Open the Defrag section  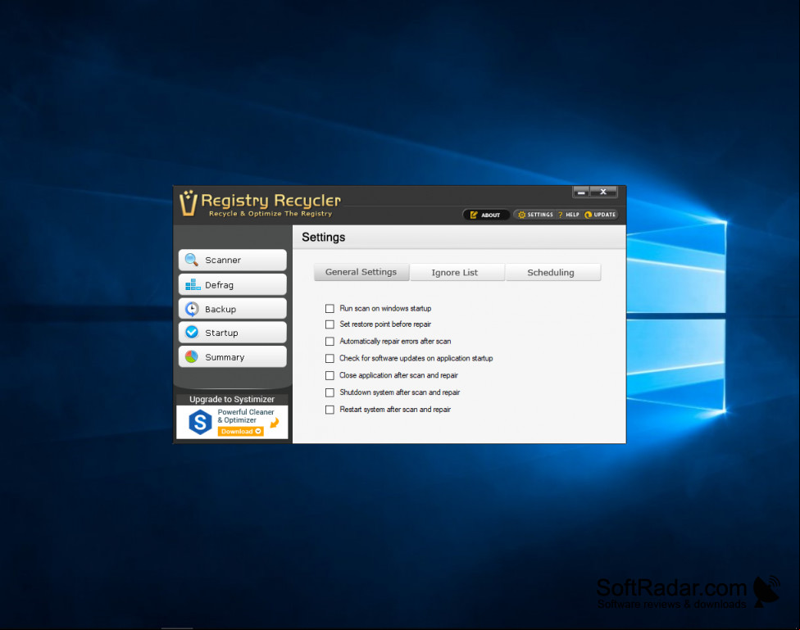(x=232, y=284)
